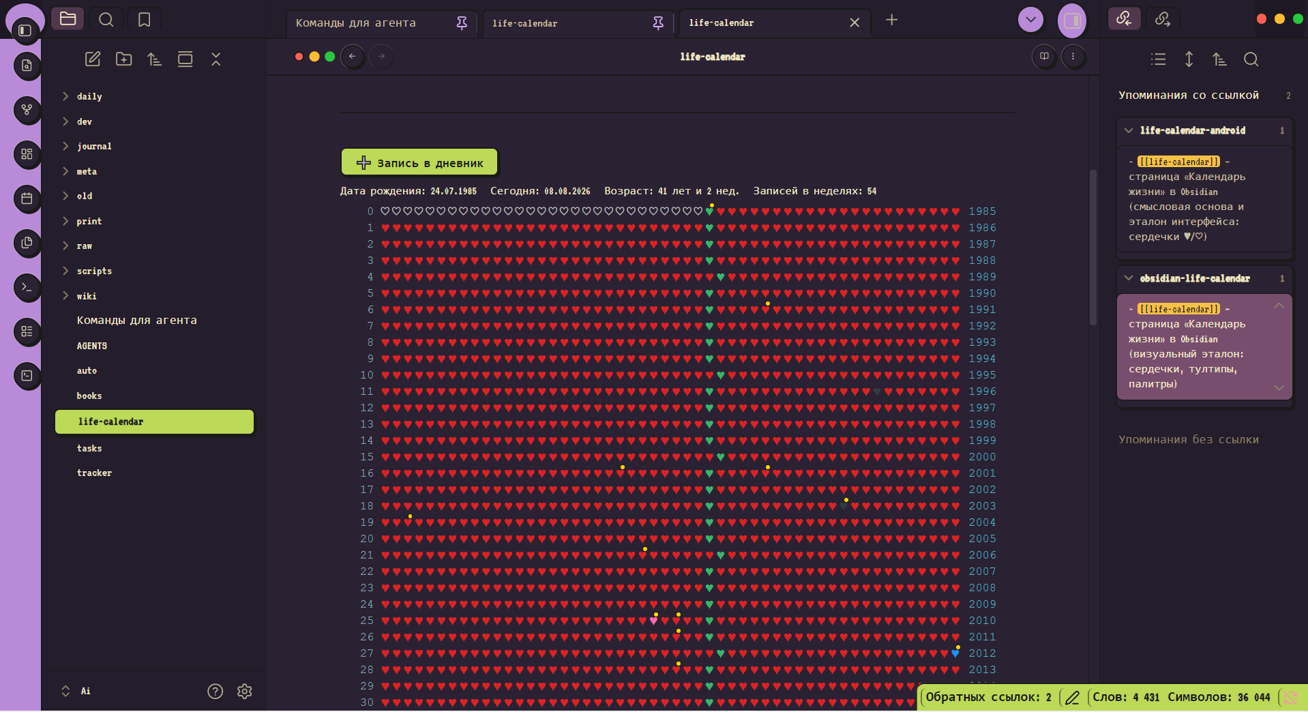Toggle the left sidebar ribbon icon
1308x712 pixels.
coord(25,30)
